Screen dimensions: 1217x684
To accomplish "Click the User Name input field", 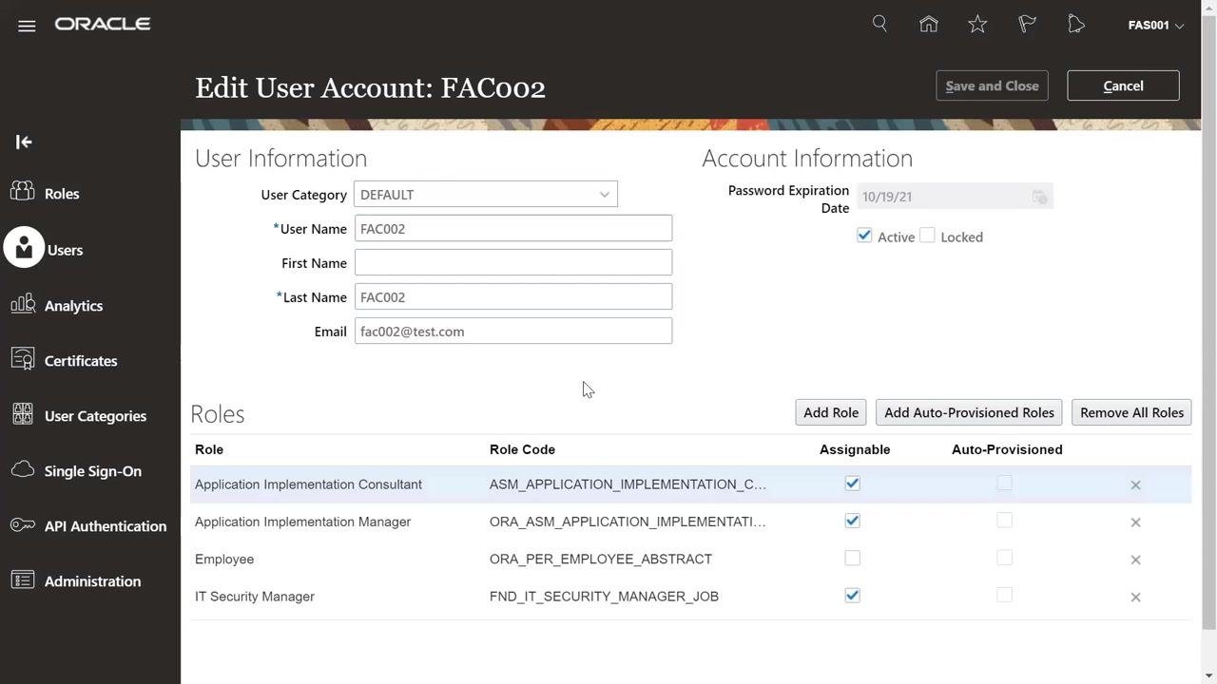I will pos(513,228).
